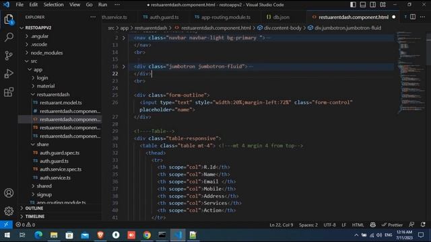This screenshot has width=431, height=242.
Task: Expand the .angular folder
Action: (x=40, y=36)
